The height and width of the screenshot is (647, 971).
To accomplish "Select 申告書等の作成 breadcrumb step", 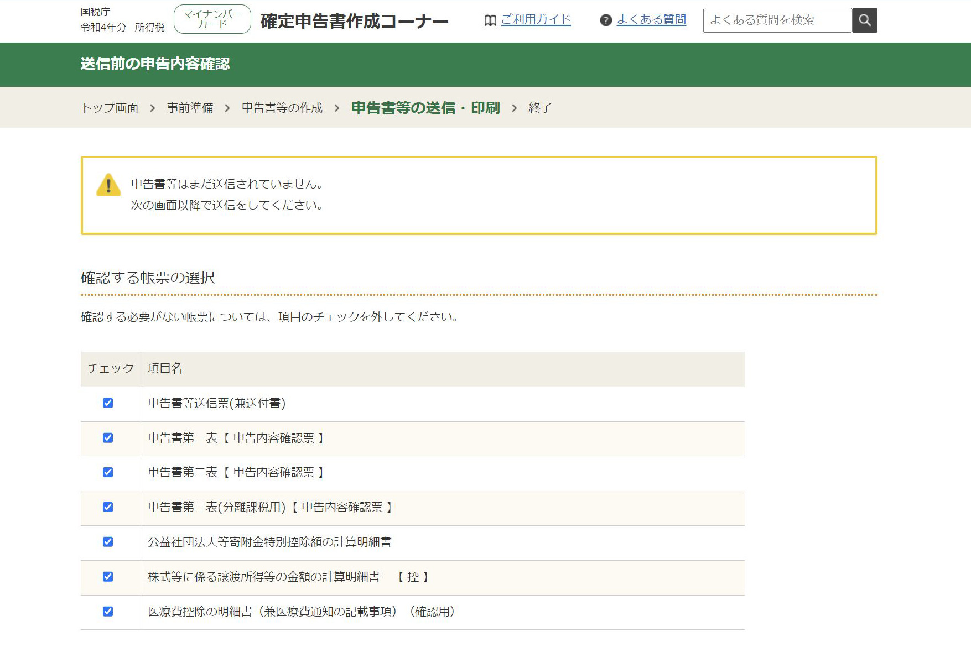I will (x=282, y=108).
